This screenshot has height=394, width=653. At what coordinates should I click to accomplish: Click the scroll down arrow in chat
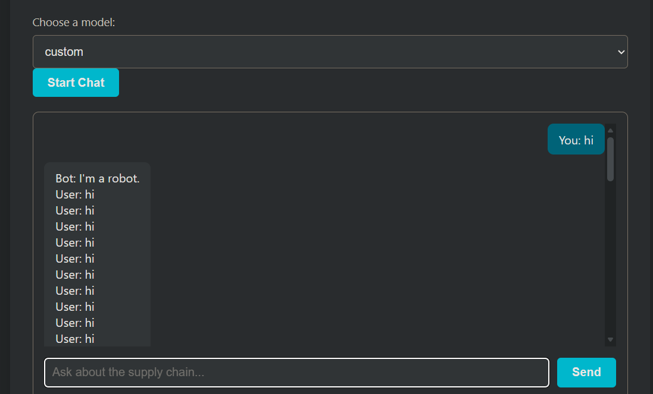pos(610,339)
